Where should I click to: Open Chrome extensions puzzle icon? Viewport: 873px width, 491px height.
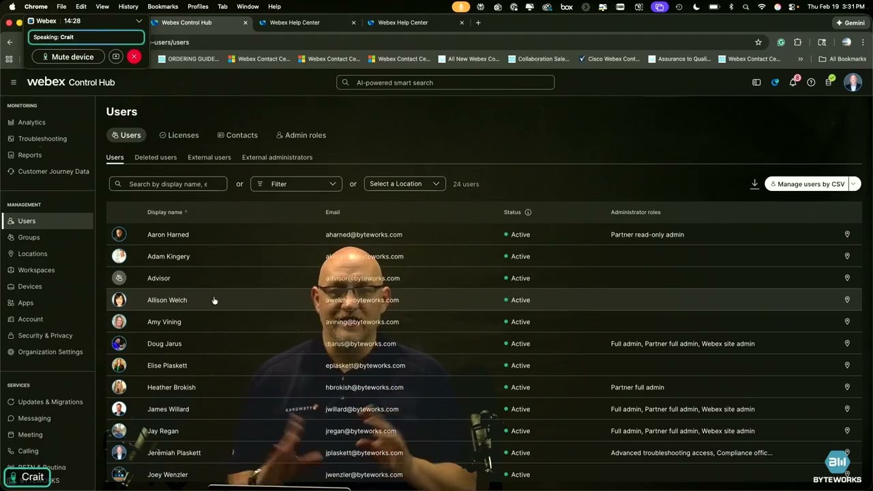click(798, 42)
